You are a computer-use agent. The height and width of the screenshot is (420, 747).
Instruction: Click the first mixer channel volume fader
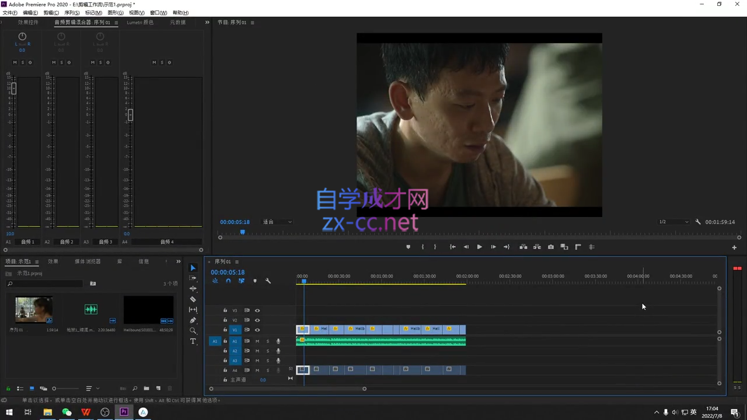click(13, 88)
